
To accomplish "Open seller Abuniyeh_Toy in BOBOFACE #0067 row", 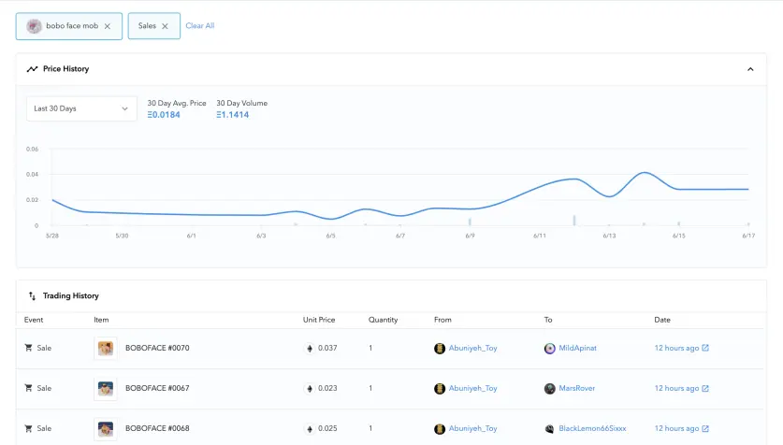I will (x=472, y=388).
